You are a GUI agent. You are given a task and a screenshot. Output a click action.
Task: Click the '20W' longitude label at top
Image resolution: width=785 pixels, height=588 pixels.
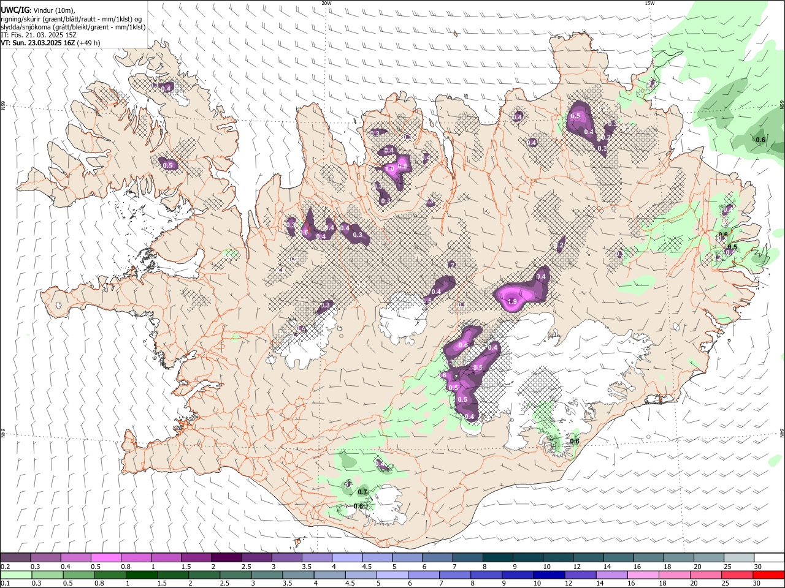[x=326, y=3]
